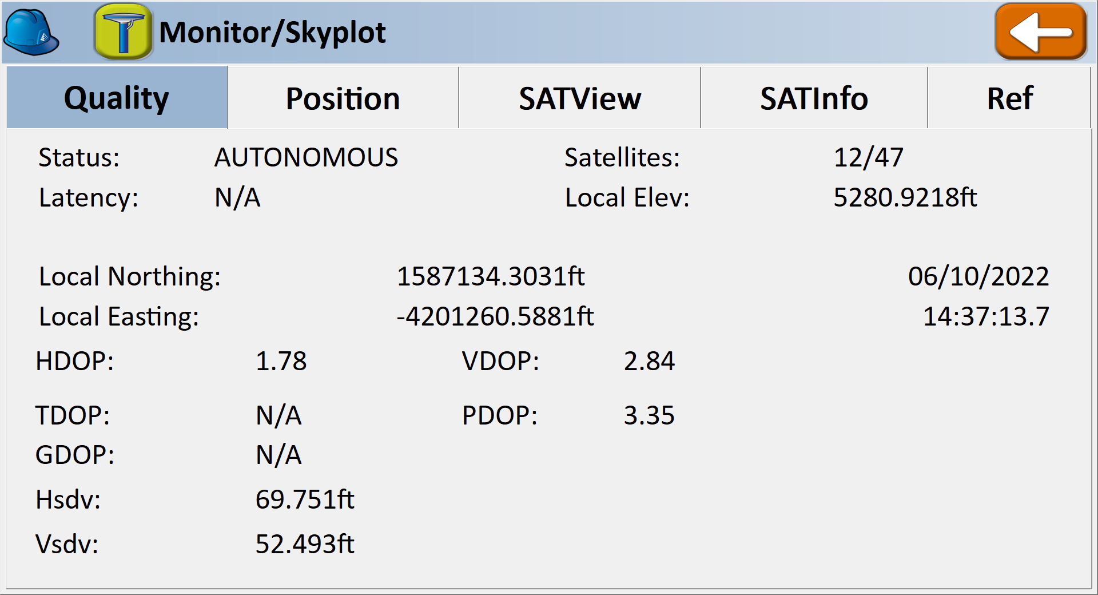Click the HDOP value 1.78

pyautogui.click(x=281, y=361)
